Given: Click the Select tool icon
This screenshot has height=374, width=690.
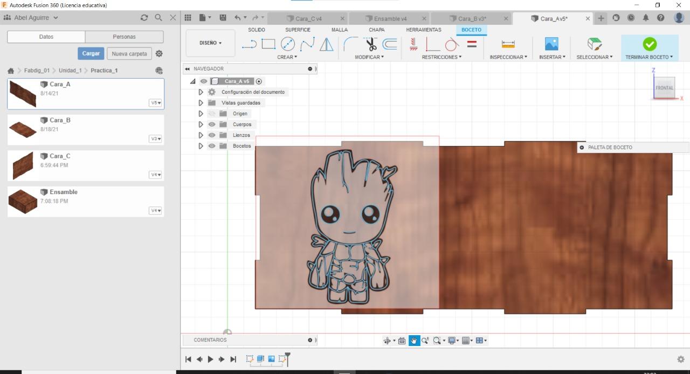Looking at the screenshot, I should [594, 44].
